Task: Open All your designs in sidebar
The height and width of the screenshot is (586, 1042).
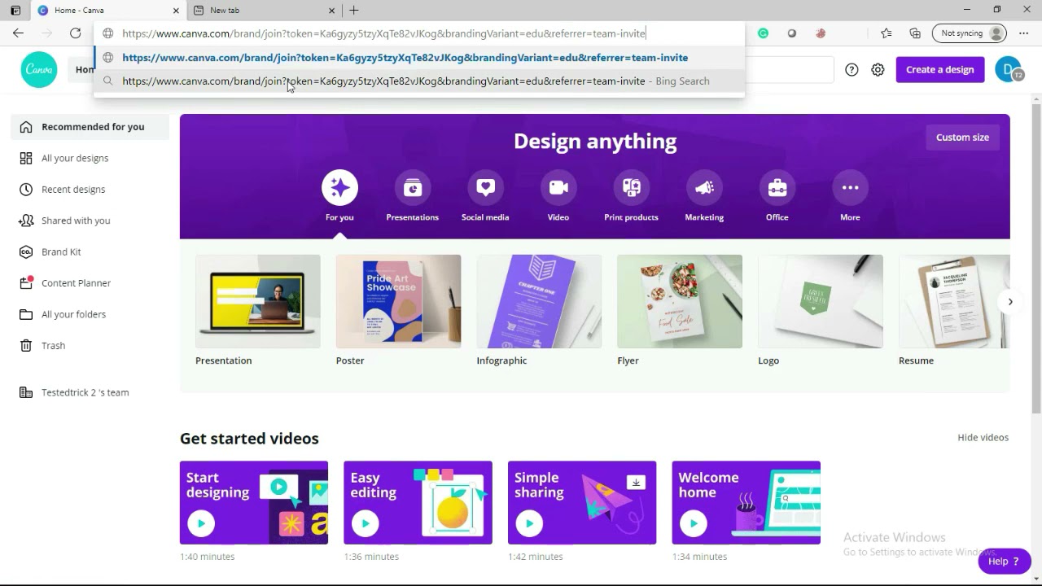Action: pos(90,158)
